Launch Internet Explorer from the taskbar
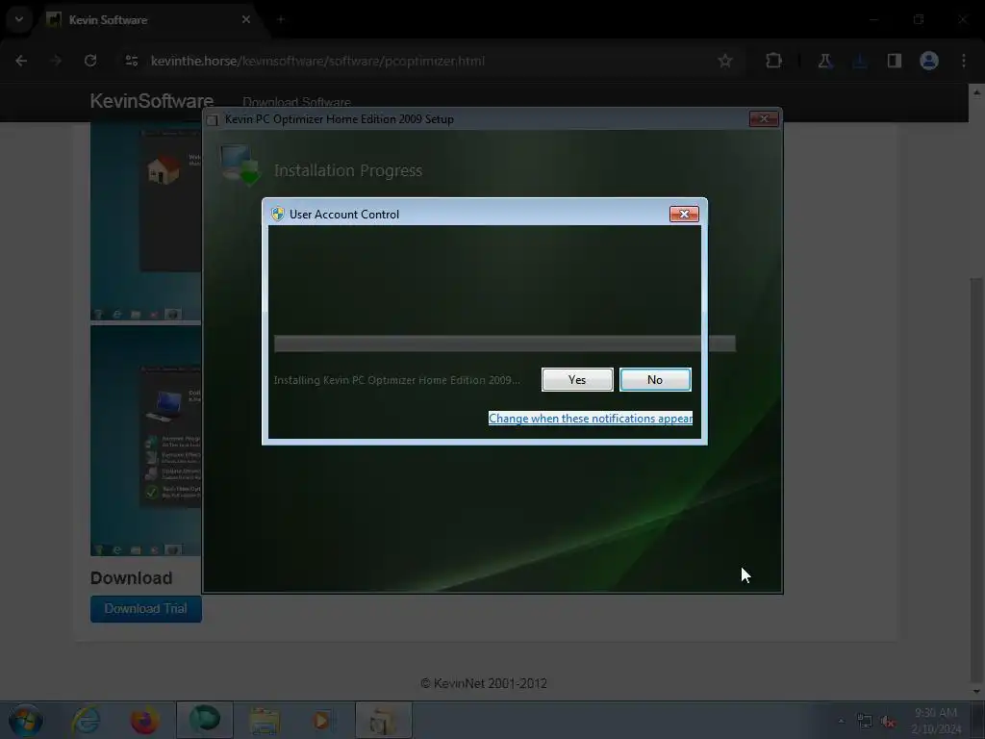The height and width of the screenshot is (739, 985). (x=86, y=720)
